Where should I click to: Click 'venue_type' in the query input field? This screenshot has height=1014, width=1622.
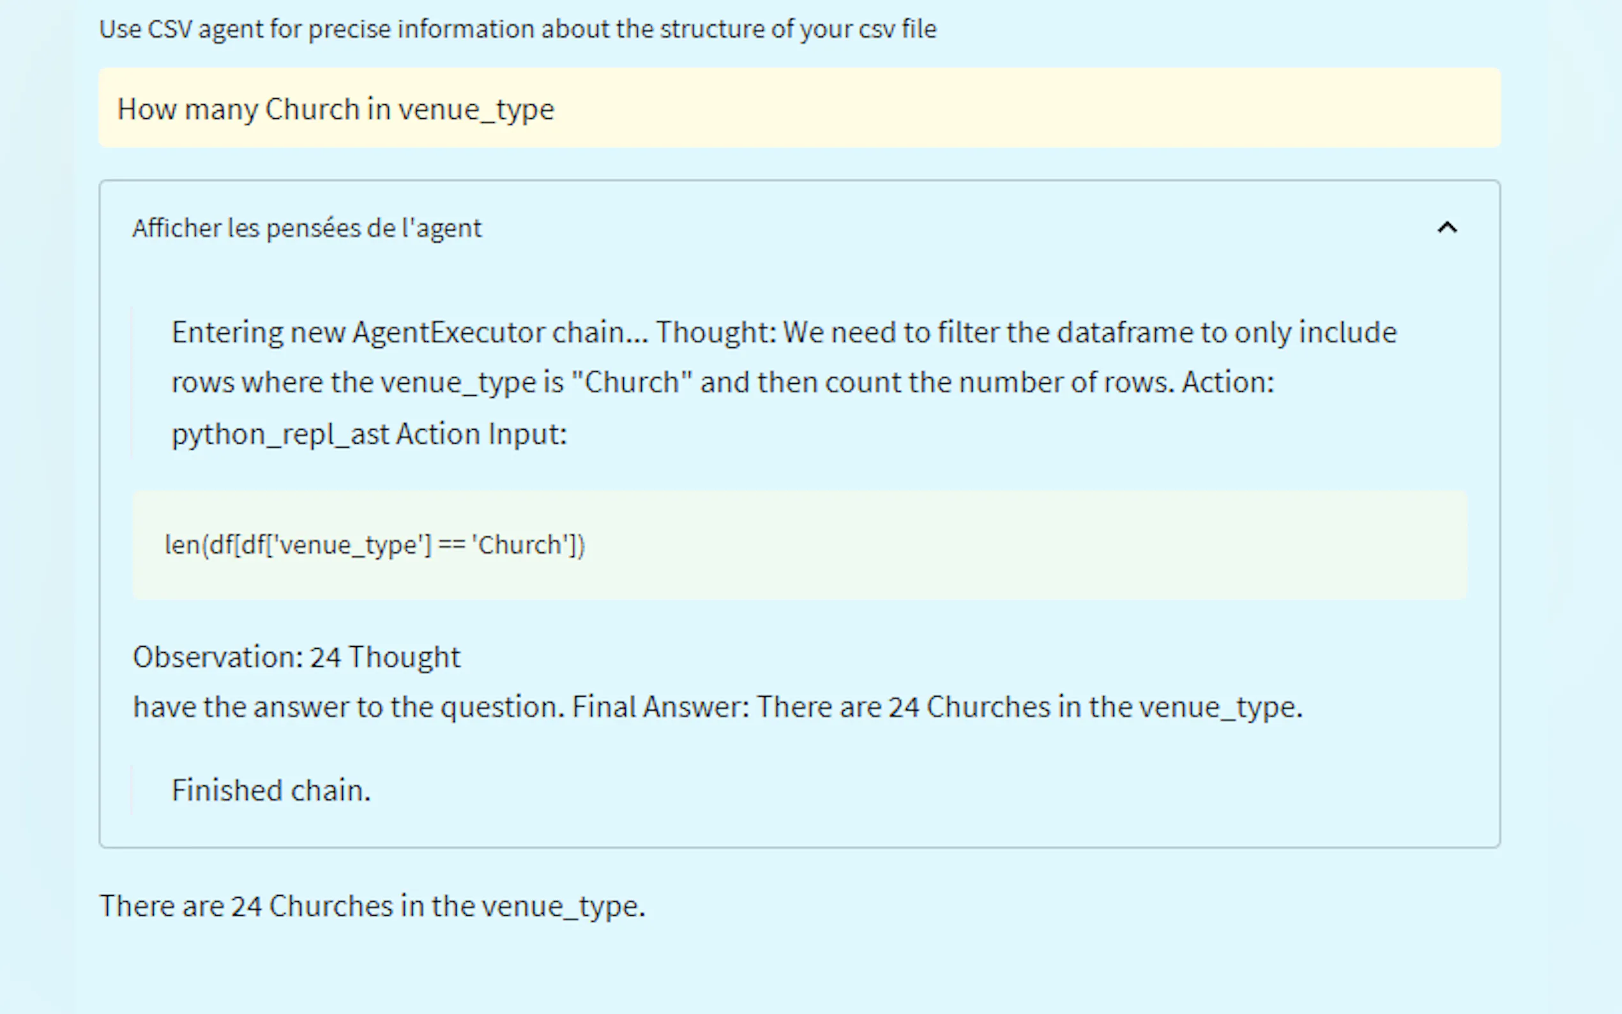click(x=476, y=109)
